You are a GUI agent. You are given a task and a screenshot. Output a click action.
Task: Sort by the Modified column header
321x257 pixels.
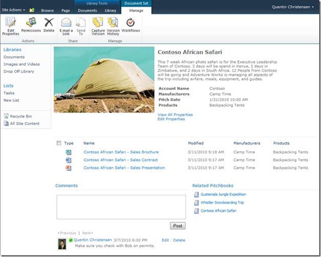196,143
